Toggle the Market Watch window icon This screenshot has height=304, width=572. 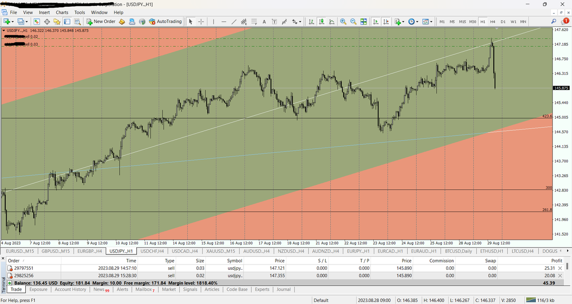(x=37, y=21)
